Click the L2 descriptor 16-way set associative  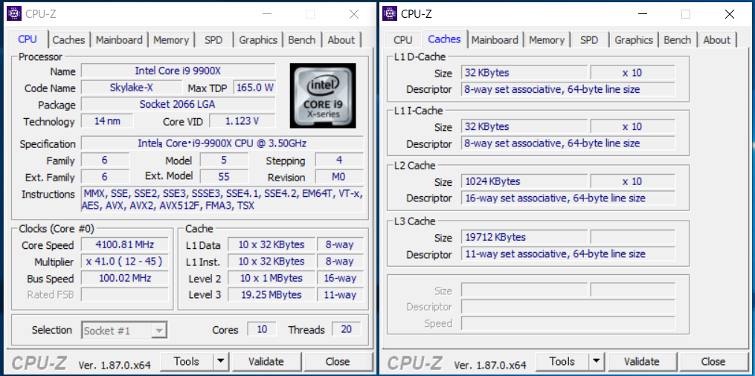[568, 198]
